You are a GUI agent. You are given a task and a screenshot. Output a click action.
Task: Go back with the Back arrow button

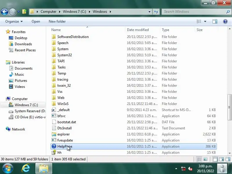4,12
